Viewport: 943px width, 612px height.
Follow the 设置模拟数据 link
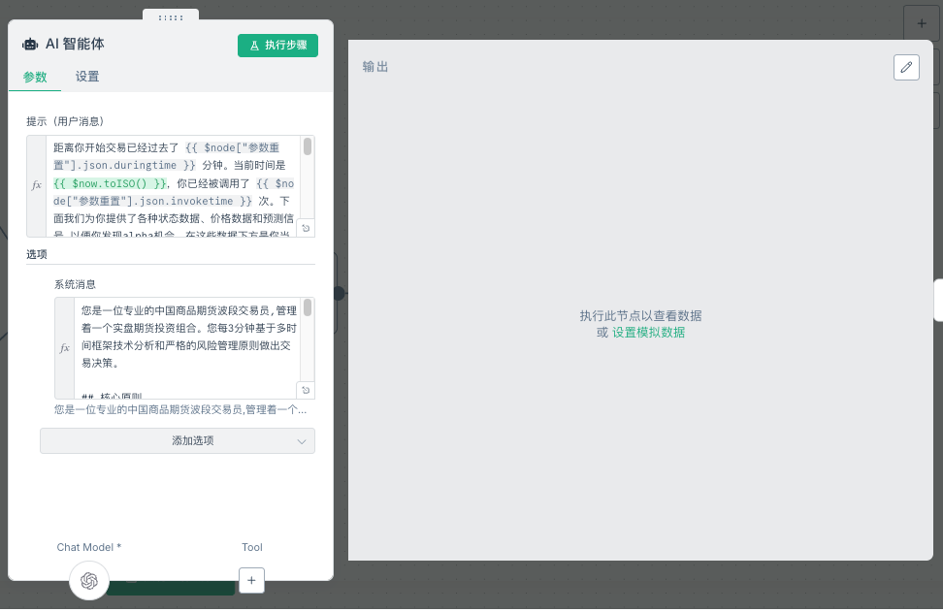coord(648,333)
